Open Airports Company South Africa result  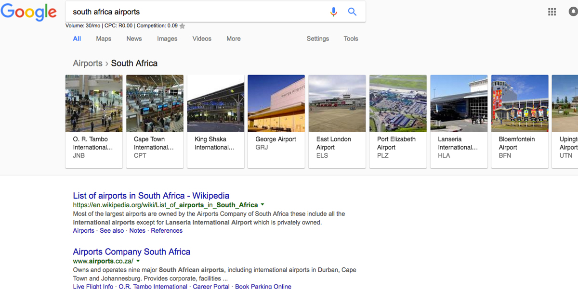pos(131,251)
